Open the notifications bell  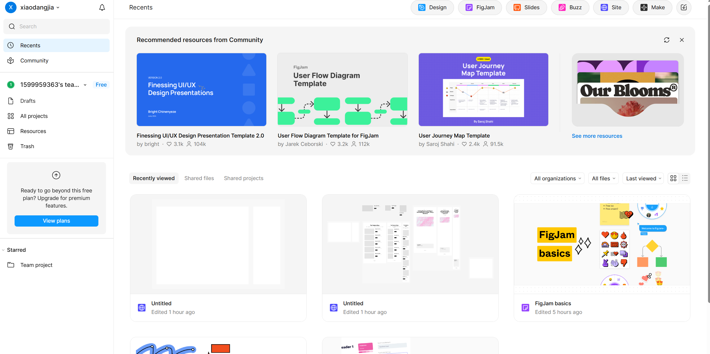point(102,8)
